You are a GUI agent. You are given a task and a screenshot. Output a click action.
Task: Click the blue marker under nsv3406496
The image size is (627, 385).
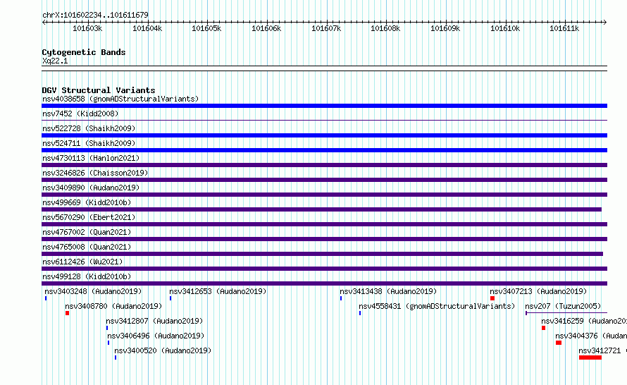coord(108,343)
